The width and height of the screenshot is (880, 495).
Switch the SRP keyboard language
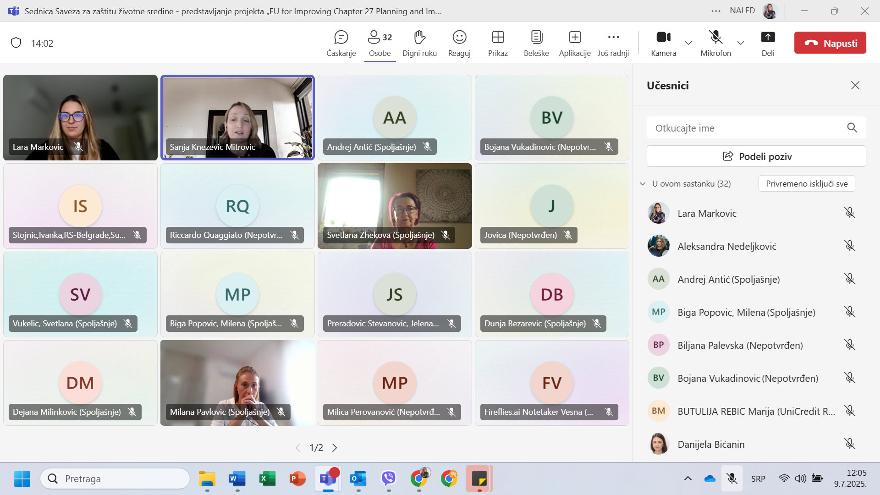[758, 478]
